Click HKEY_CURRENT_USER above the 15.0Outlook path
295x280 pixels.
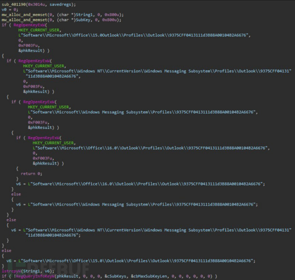39,30
